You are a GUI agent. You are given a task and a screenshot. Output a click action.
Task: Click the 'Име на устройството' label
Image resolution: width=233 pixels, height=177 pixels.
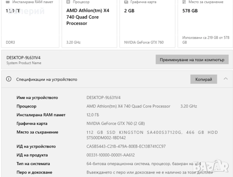click(37, 98)
